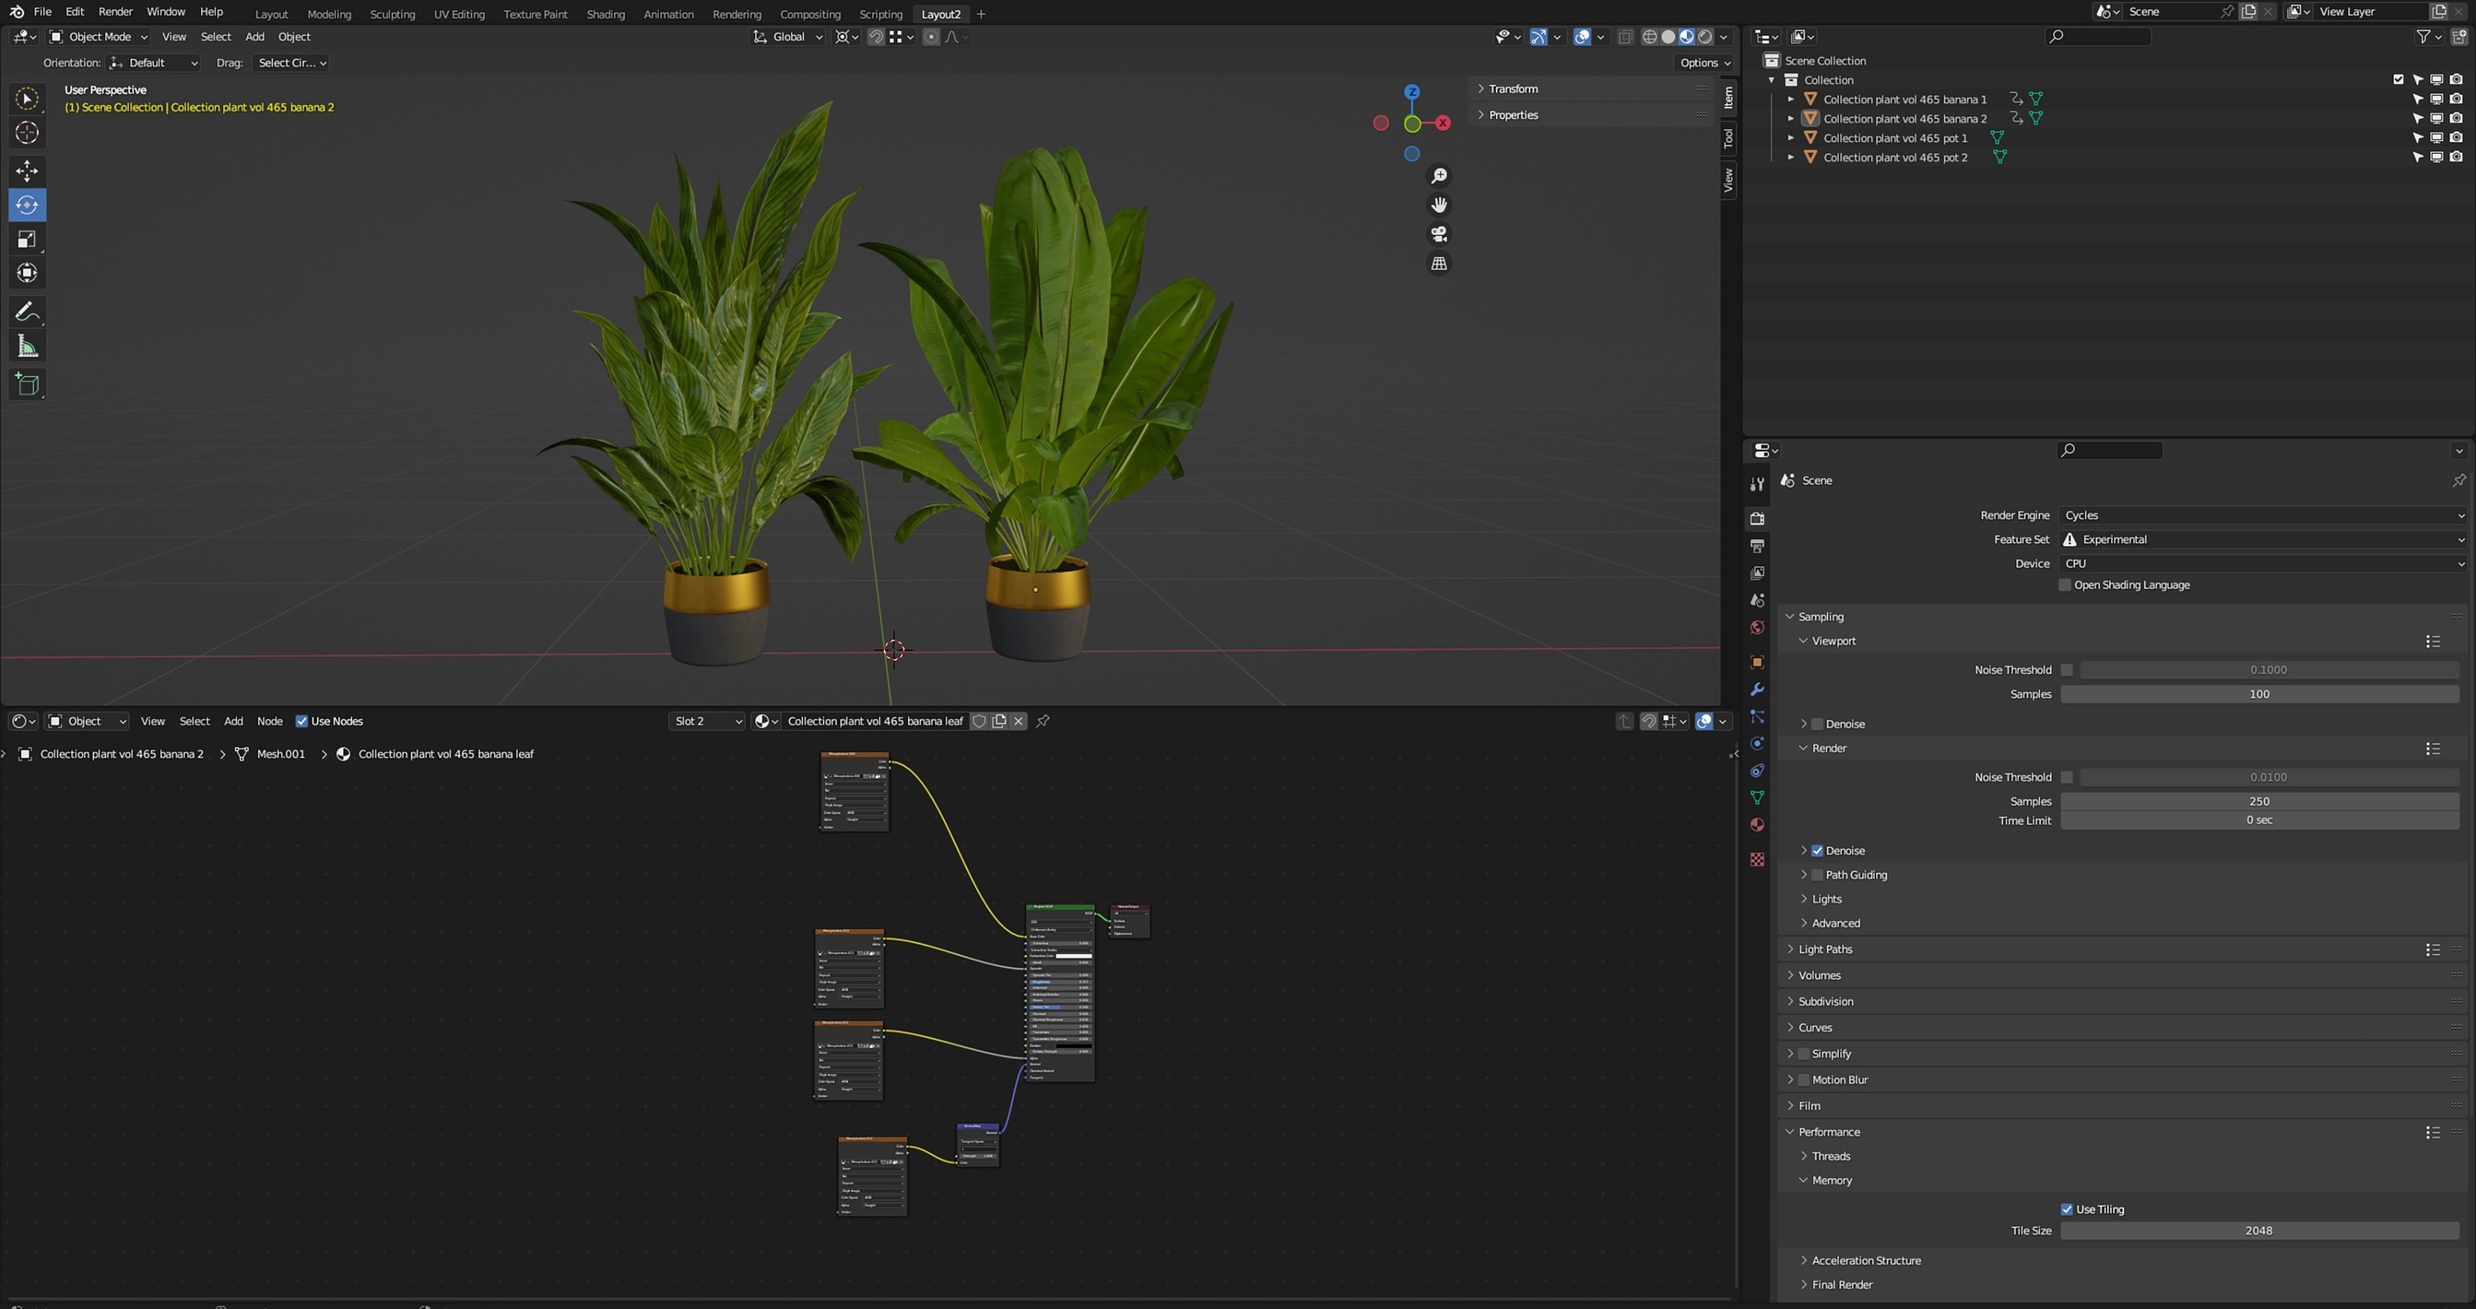Disable the Render Denoise checkbox
The height and width of the screenshot is (1309, 2476).
pyautogui.click(x=1818, y=851)
